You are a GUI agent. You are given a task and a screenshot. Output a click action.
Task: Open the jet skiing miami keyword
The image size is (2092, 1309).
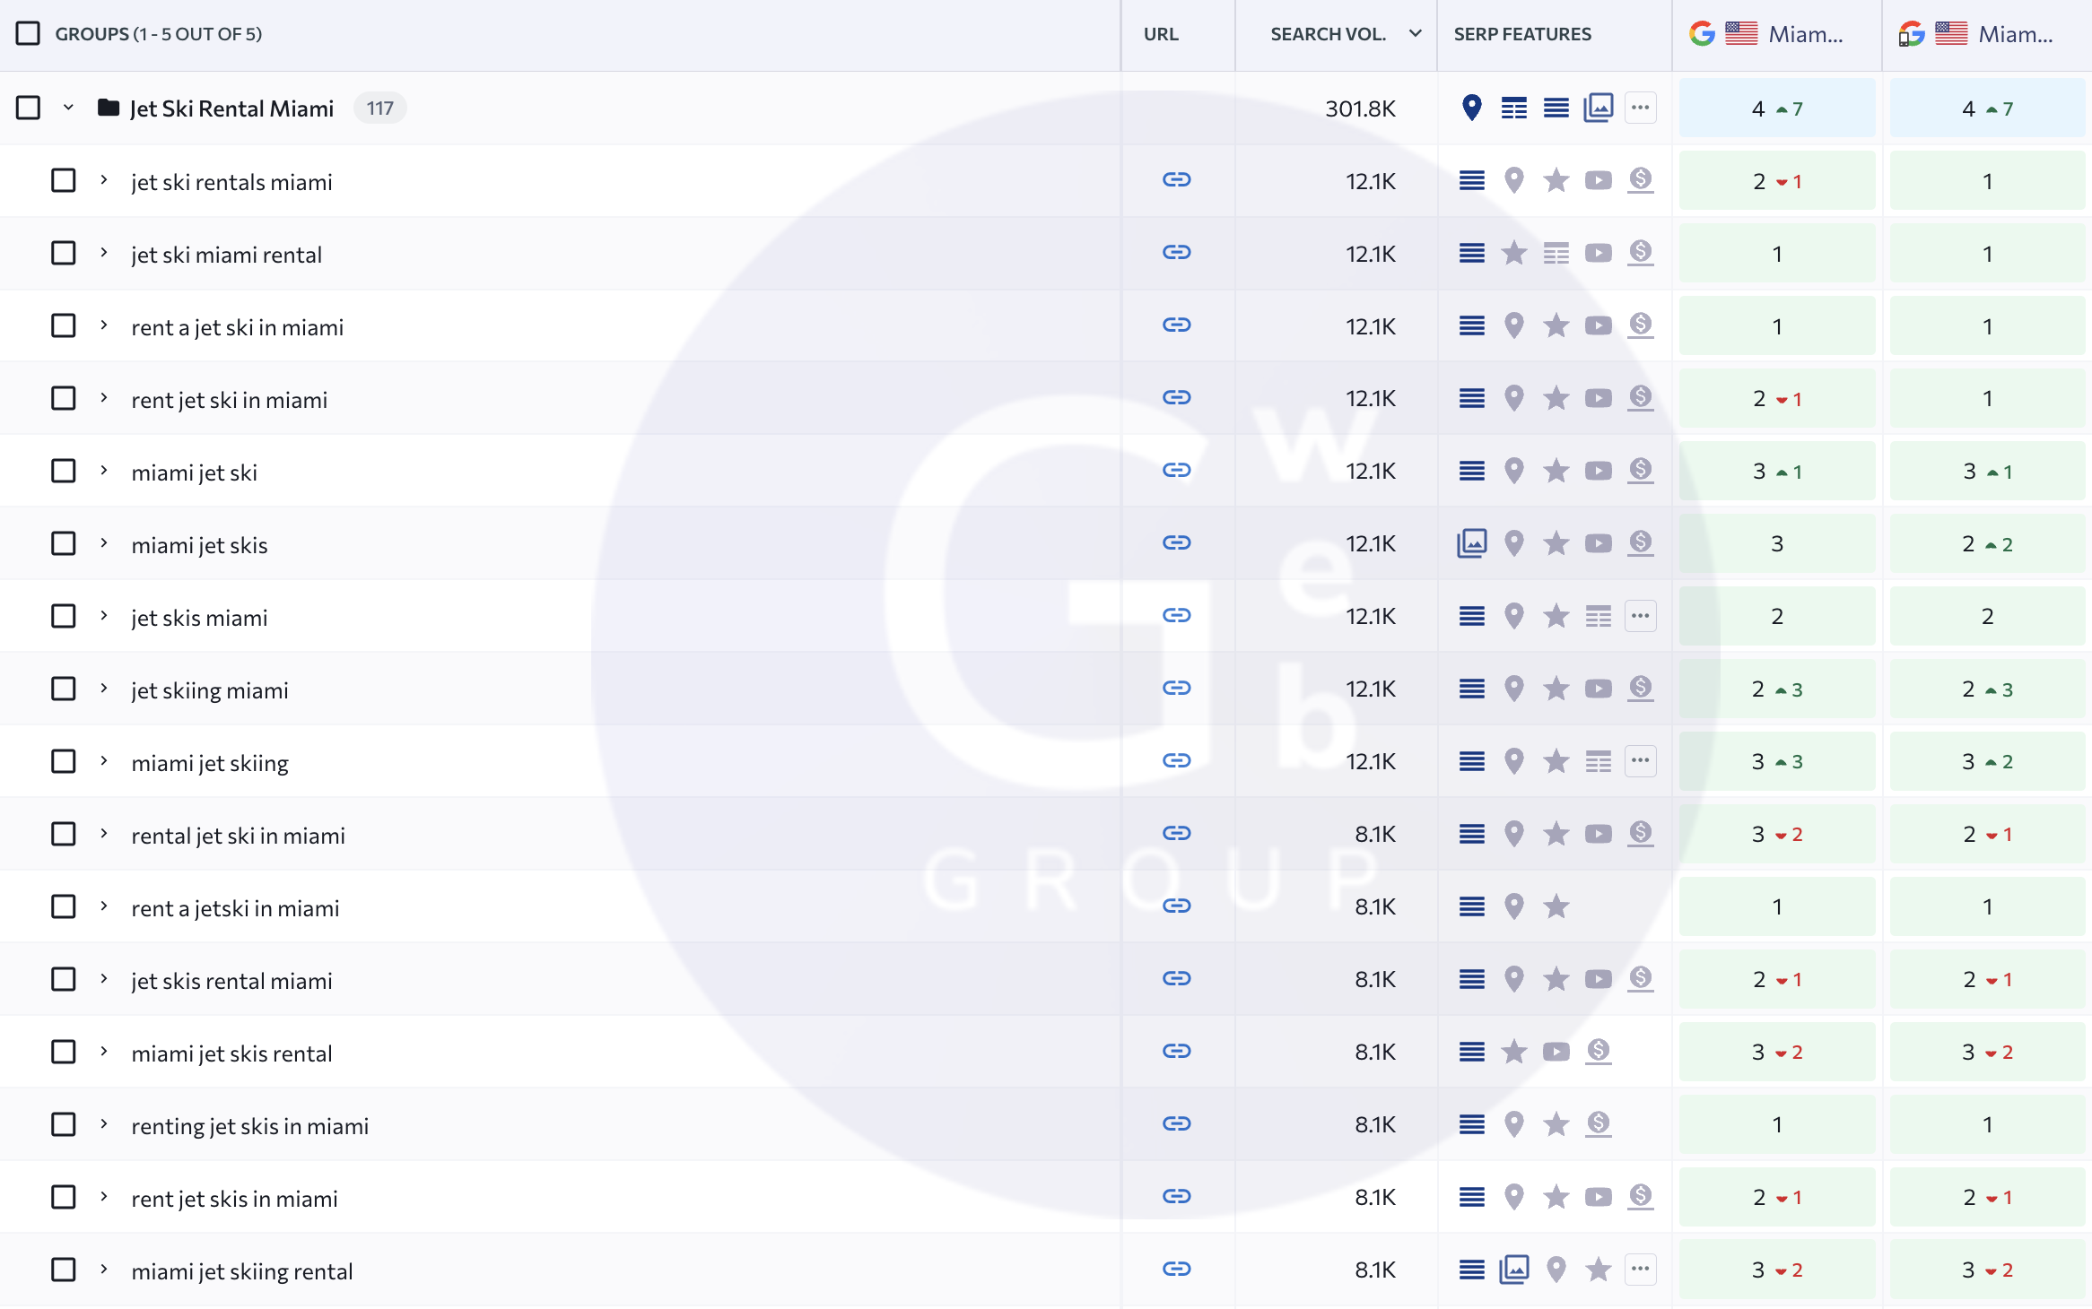[x=210, y=690]
